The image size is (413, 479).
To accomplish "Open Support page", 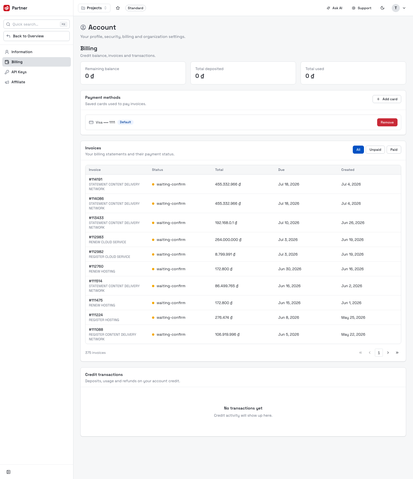I will tap(362, 8).
